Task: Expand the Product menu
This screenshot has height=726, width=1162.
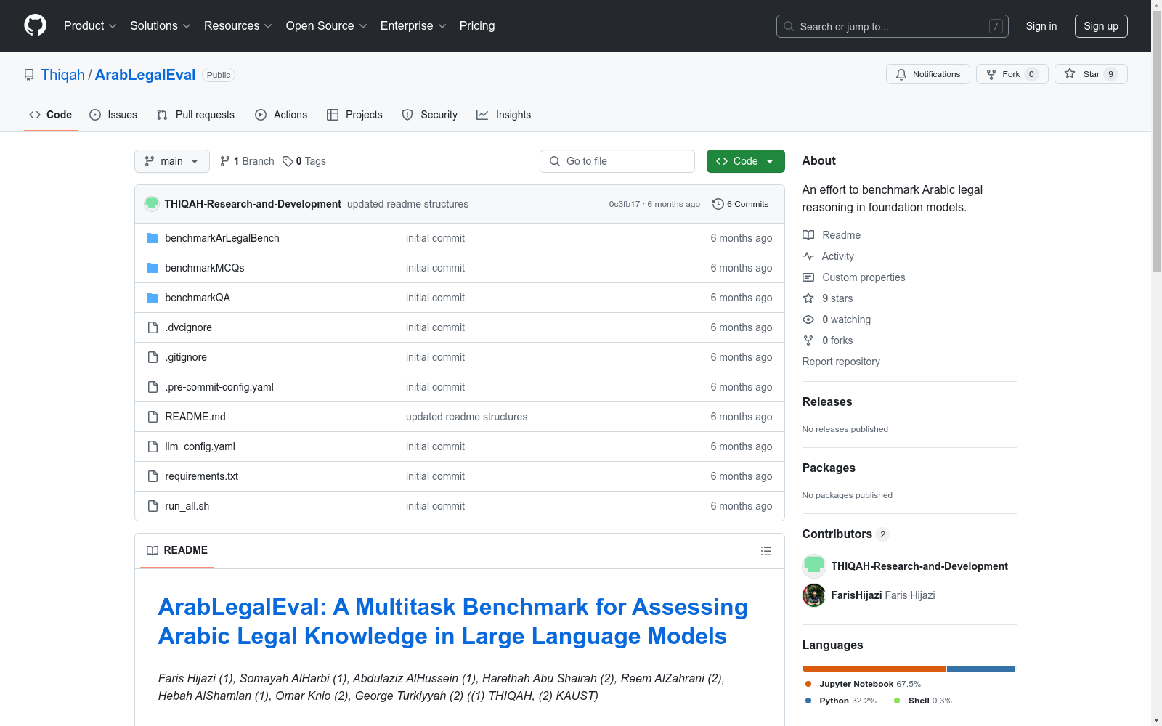Action: tap(90, 26)
